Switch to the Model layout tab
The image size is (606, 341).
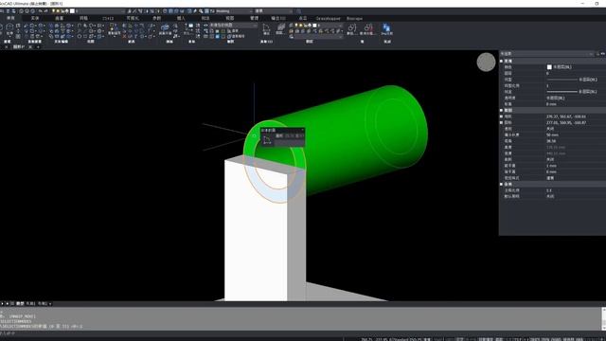click(20, 303)
